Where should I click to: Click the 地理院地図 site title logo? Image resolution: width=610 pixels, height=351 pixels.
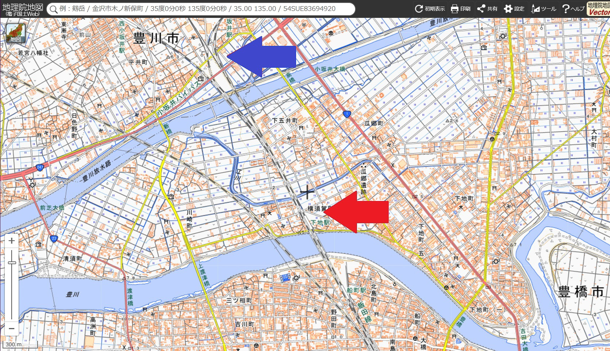[23, 9]
